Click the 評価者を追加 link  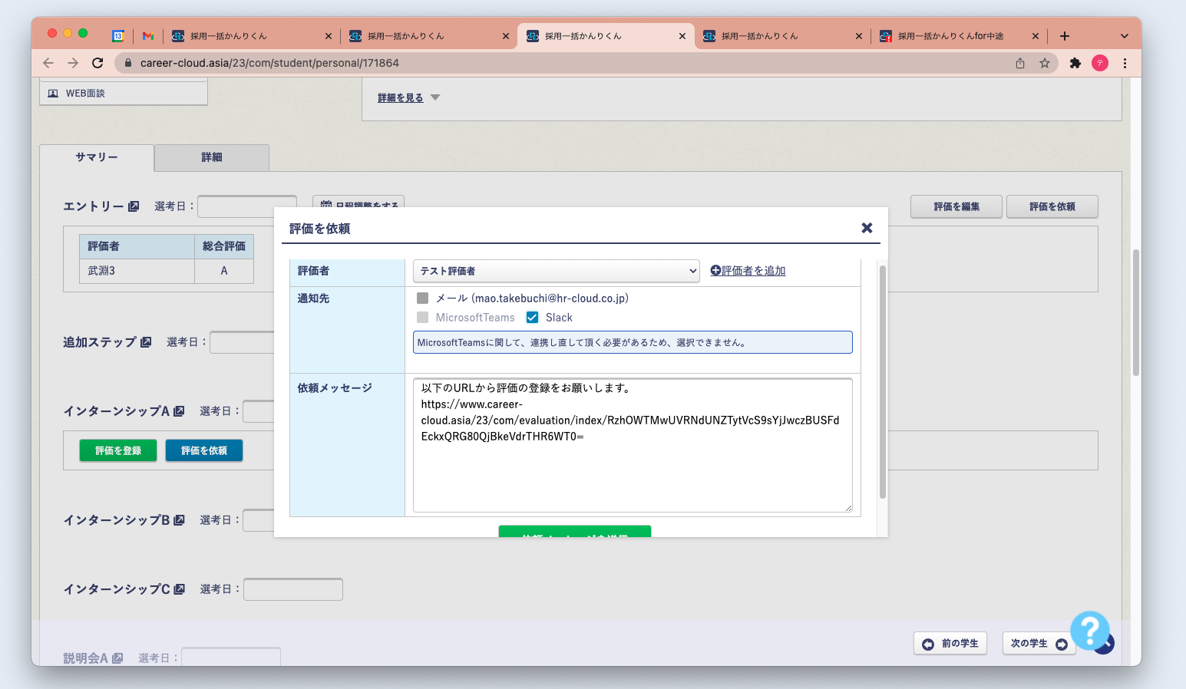point(748,271)
